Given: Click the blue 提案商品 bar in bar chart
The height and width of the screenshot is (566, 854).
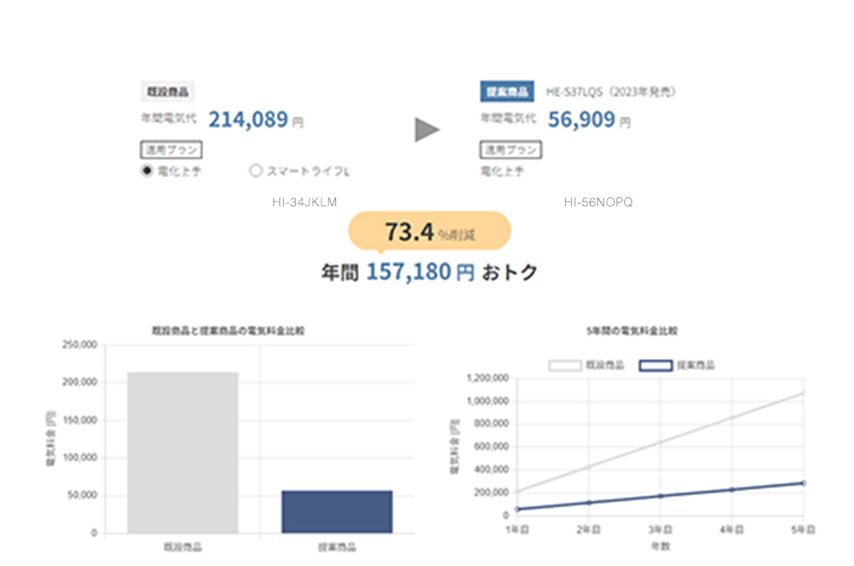Looking at the screenshot, I should click(x=336, y=511).
